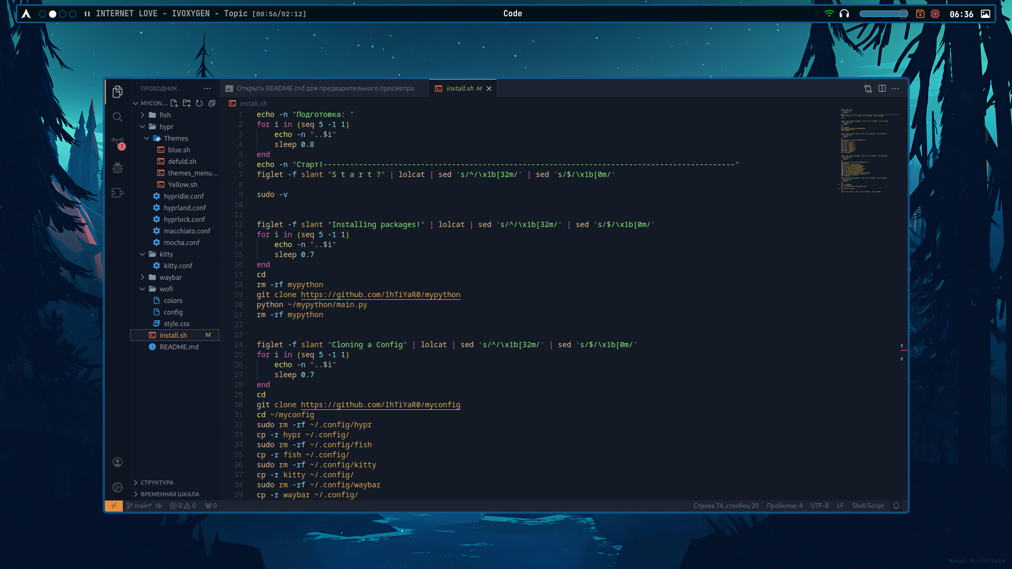Click the New File icon in explorer
This screenshot has width=1012, height=569.
174,103
